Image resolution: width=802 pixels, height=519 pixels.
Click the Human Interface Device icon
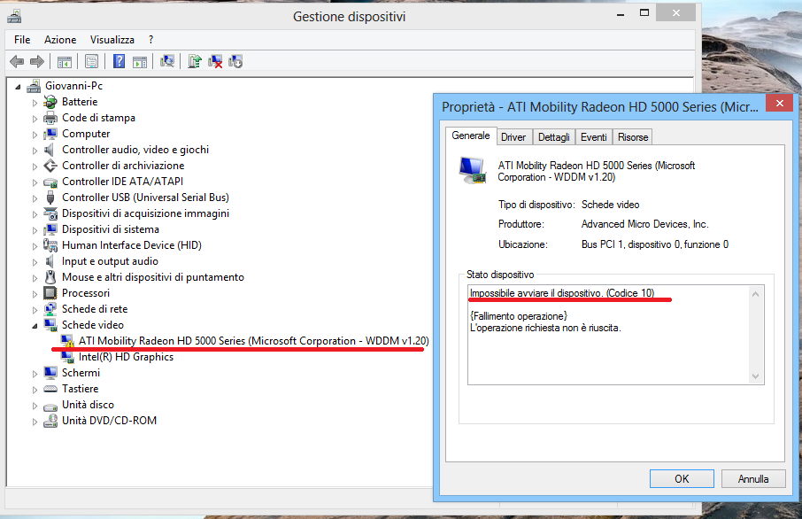tap(50, 245)
